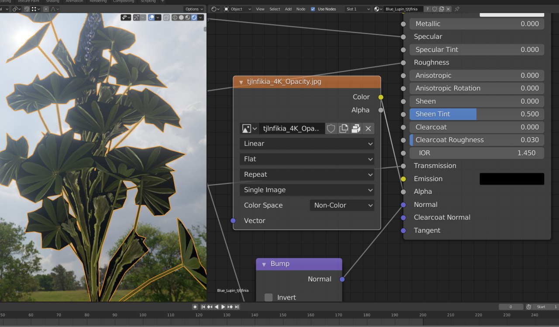The height and width of the screenshot is (327, 559).
Task: Switch to Rendering workspace tab
Action: tap(98, 1)
